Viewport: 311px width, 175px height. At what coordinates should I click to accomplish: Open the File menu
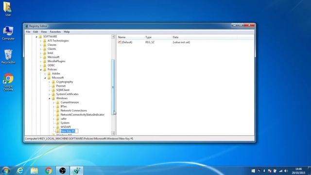pyautogui.click(x=28, y=32)
